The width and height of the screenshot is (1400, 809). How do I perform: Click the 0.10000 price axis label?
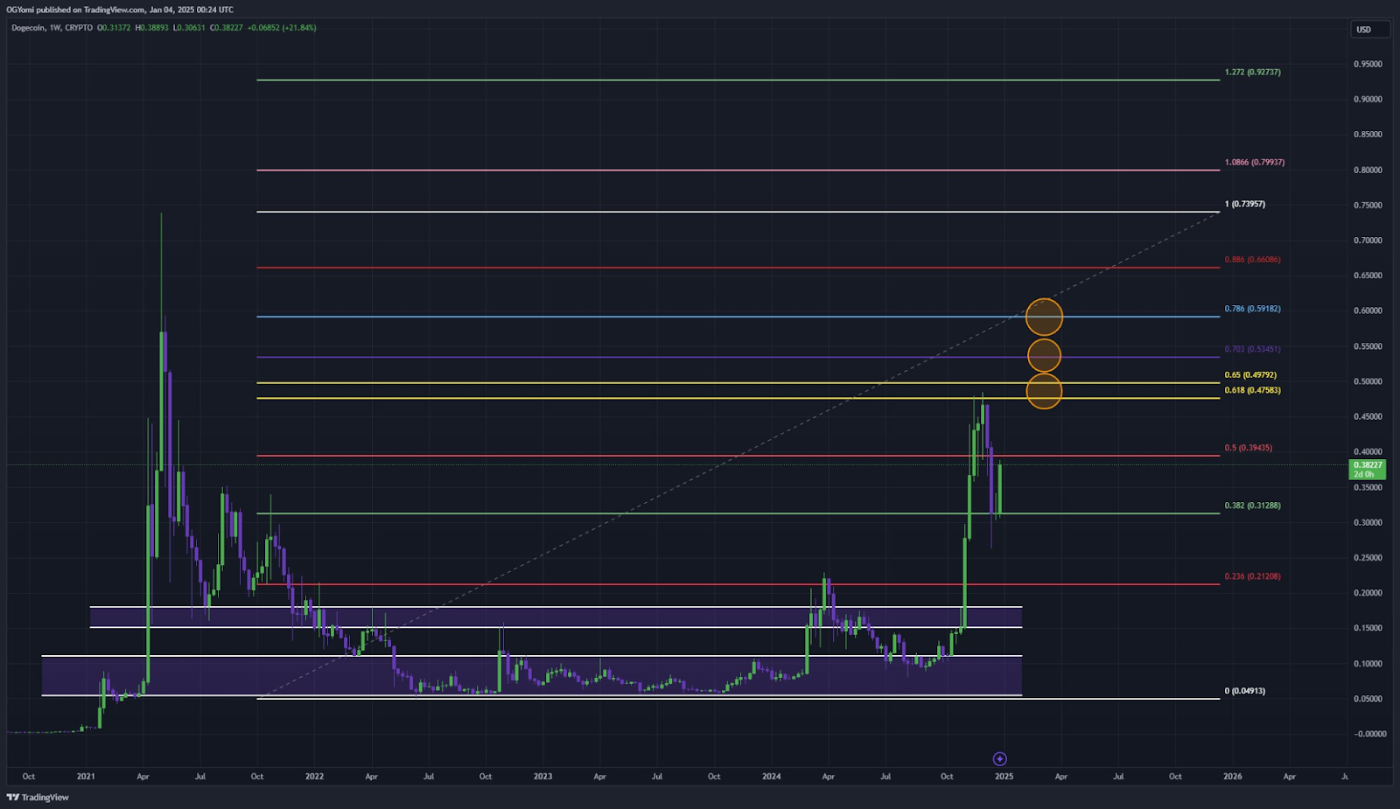(x=1368, y=664)
